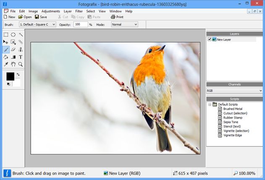Open the RGB channels dropdown

tap(234, 90)
